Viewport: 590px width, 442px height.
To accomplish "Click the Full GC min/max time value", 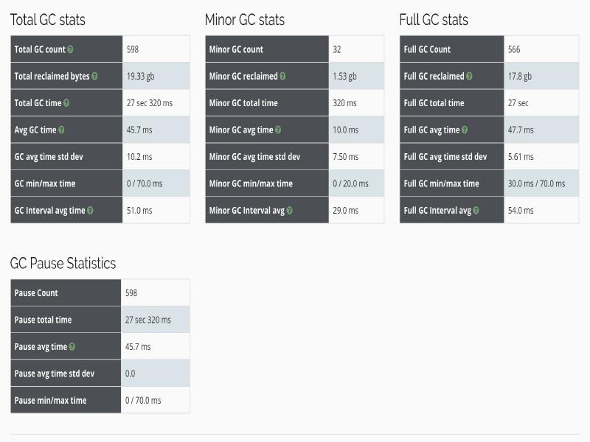I will click(x=536, y=184).
